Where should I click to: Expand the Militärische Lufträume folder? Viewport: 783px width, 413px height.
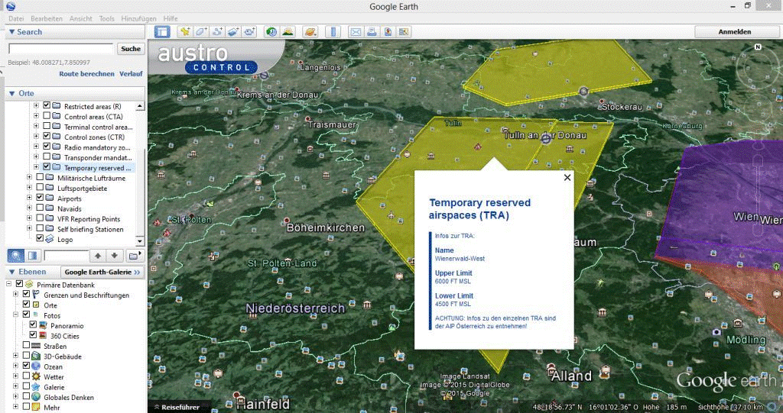(x=29, y=178)
